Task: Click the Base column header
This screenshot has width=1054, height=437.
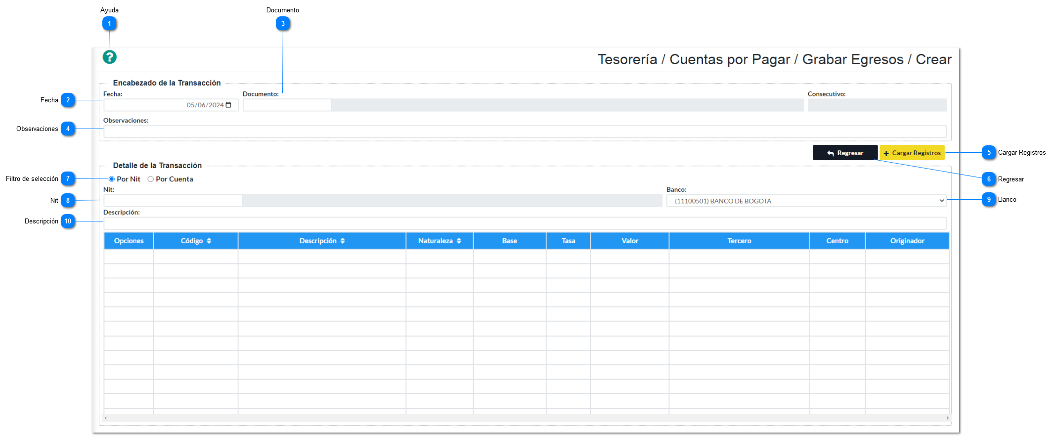Action: 510,241
